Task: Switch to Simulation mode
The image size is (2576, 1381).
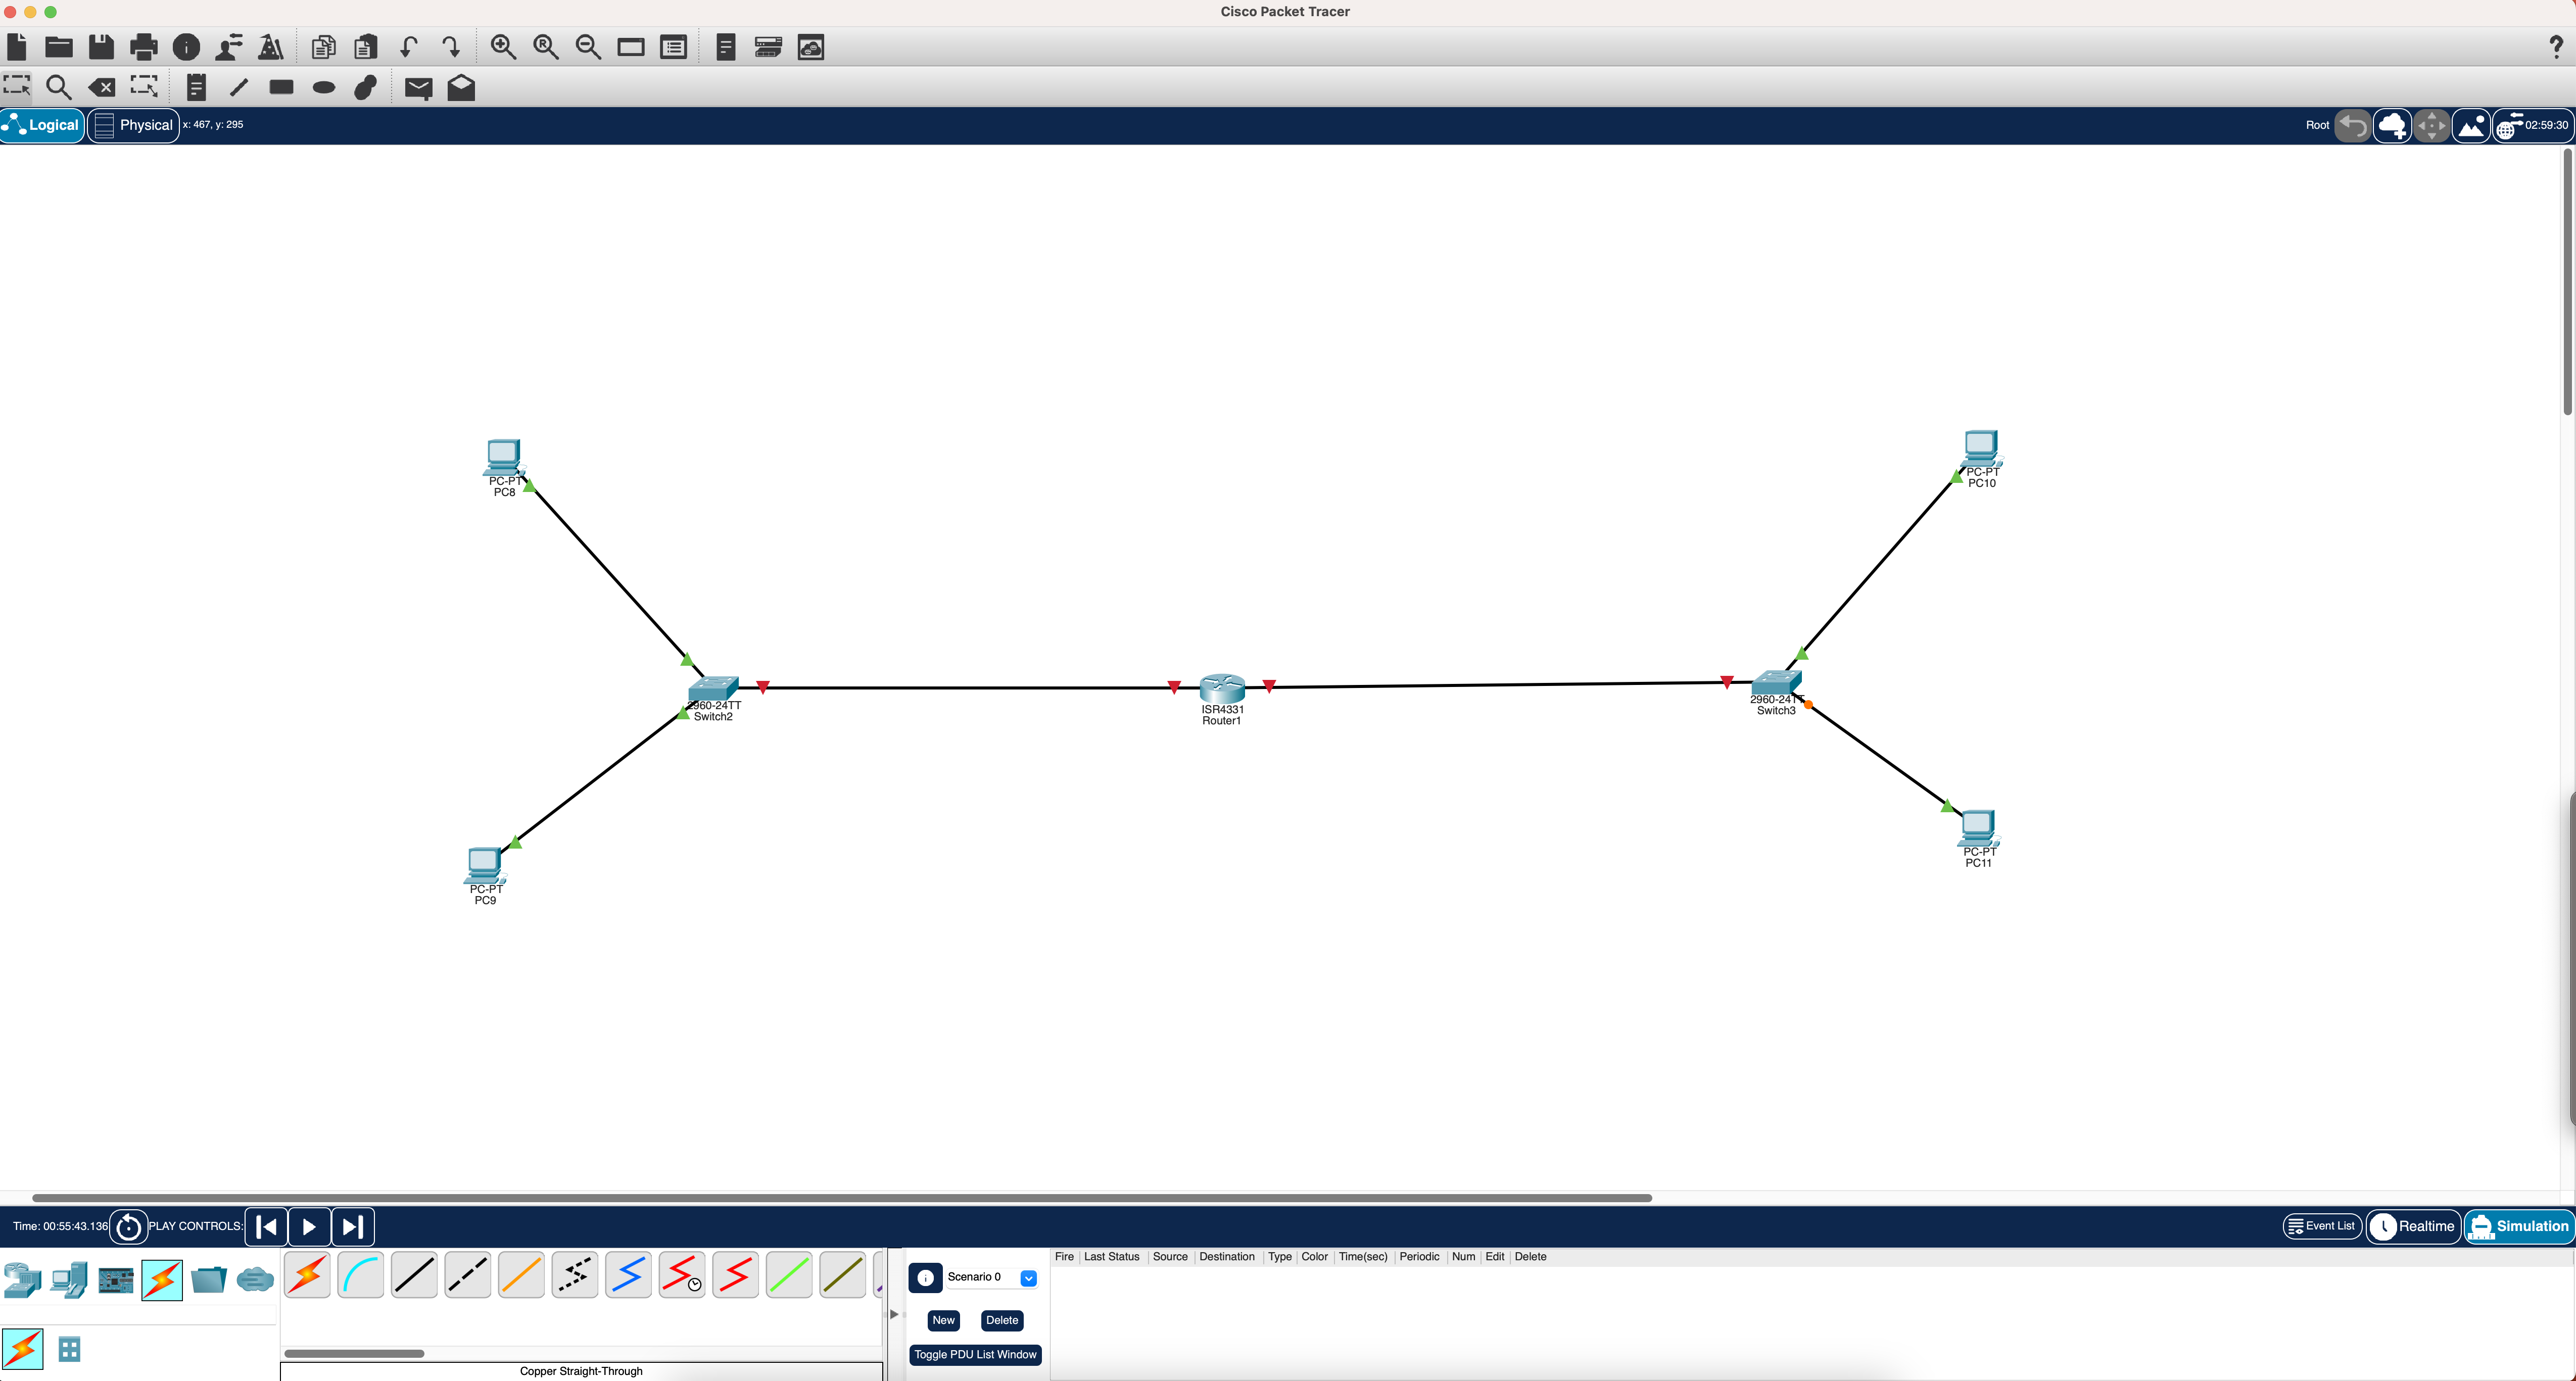Action: [x=2519, y=1226]
